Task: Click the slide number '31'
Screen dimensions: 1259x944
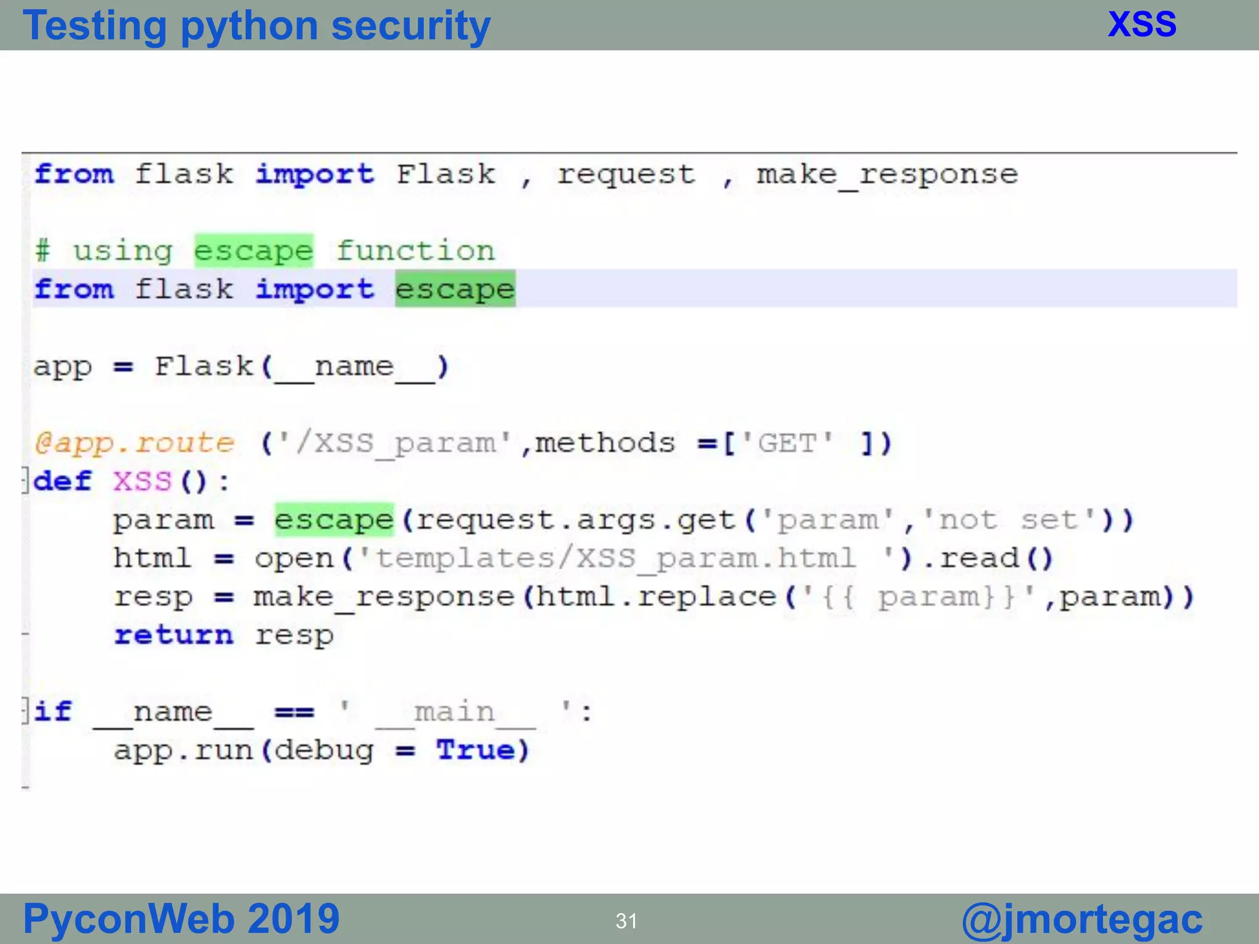Action: (626, 921)
